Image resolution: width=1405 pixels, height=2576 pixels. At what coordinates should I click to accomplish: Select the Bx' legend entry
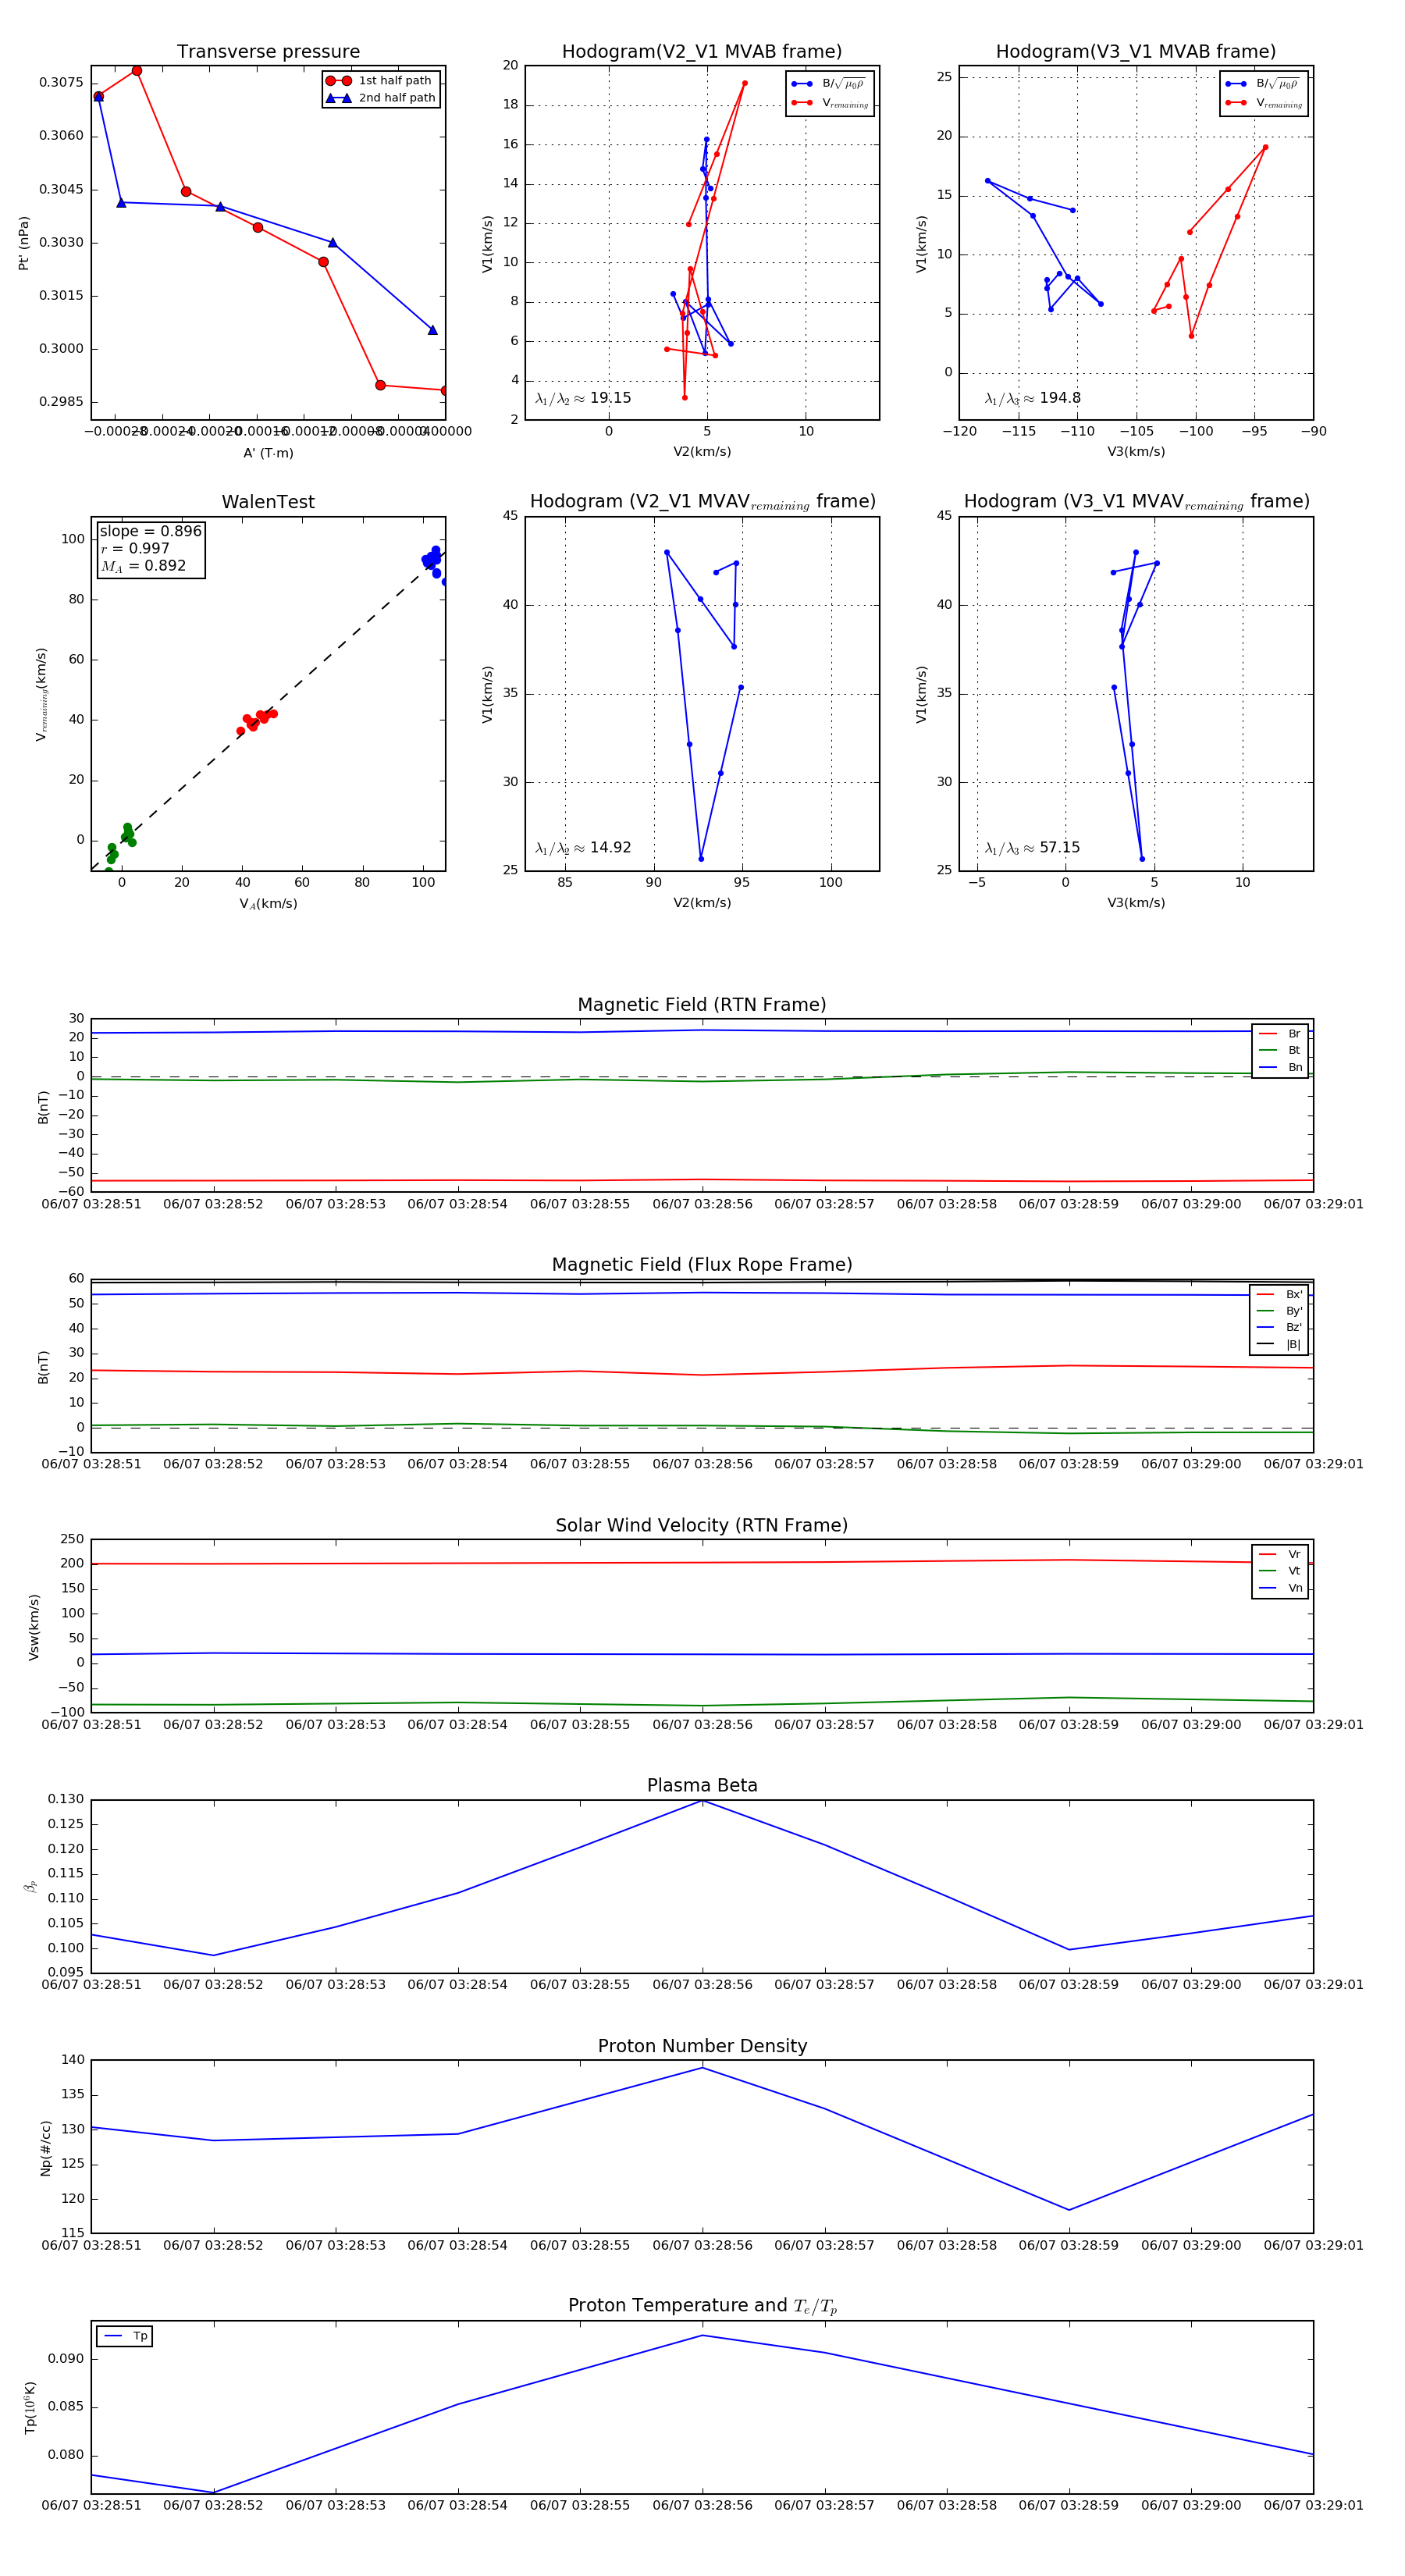(x=1279, y=1294)
